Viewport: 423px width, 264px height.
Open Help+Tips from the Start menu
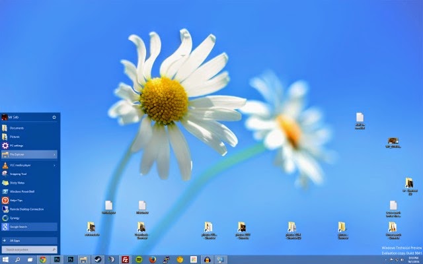[x=29, y=201]
